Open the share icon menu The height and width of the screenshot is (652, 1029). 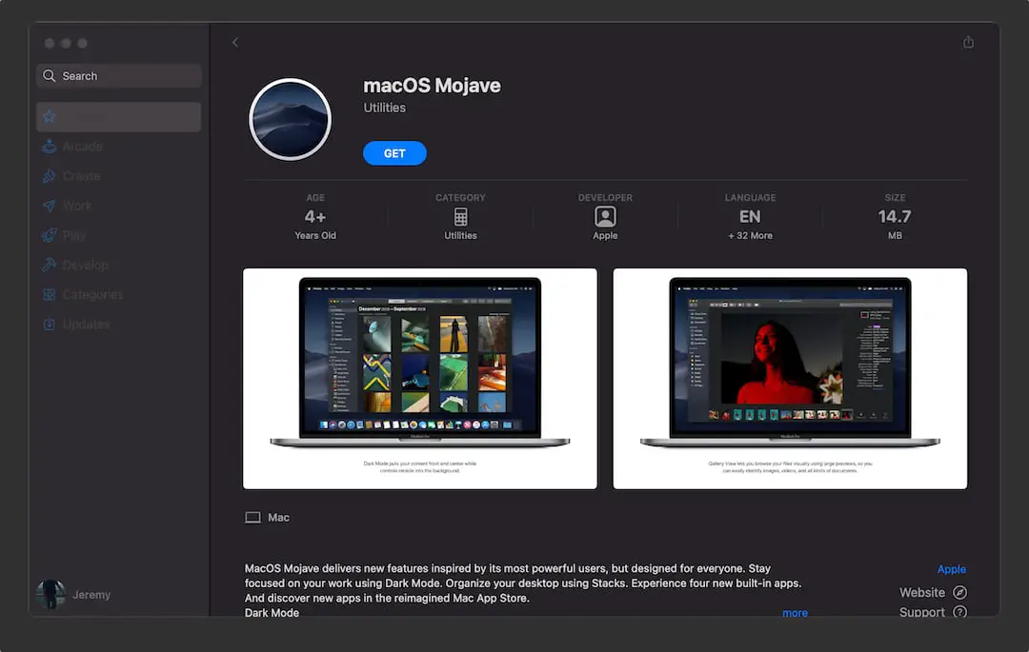click(968, 42)
